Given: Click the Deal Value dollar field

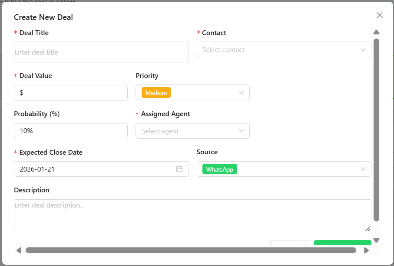Looking at the screenshot, I should 71,92.
